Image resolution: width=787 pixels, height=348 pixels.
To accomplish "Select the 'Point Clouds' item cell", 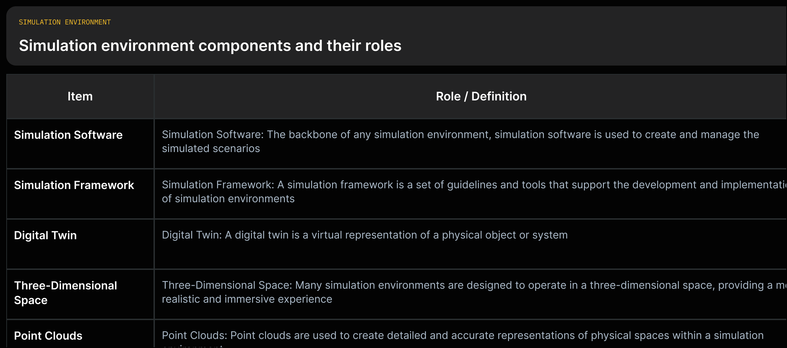I will pos(80,334).
